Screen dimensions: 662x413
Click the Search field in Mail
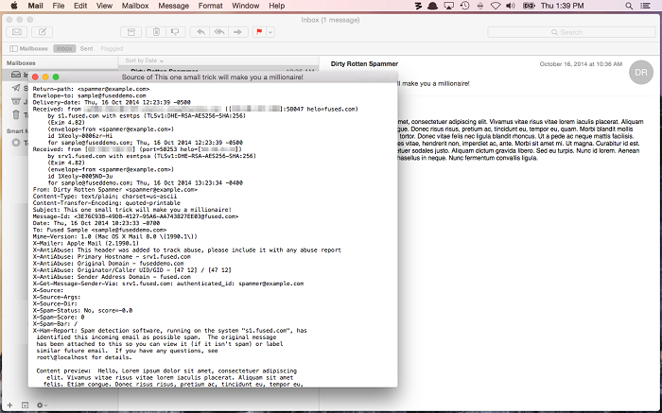tap(571, 32)
